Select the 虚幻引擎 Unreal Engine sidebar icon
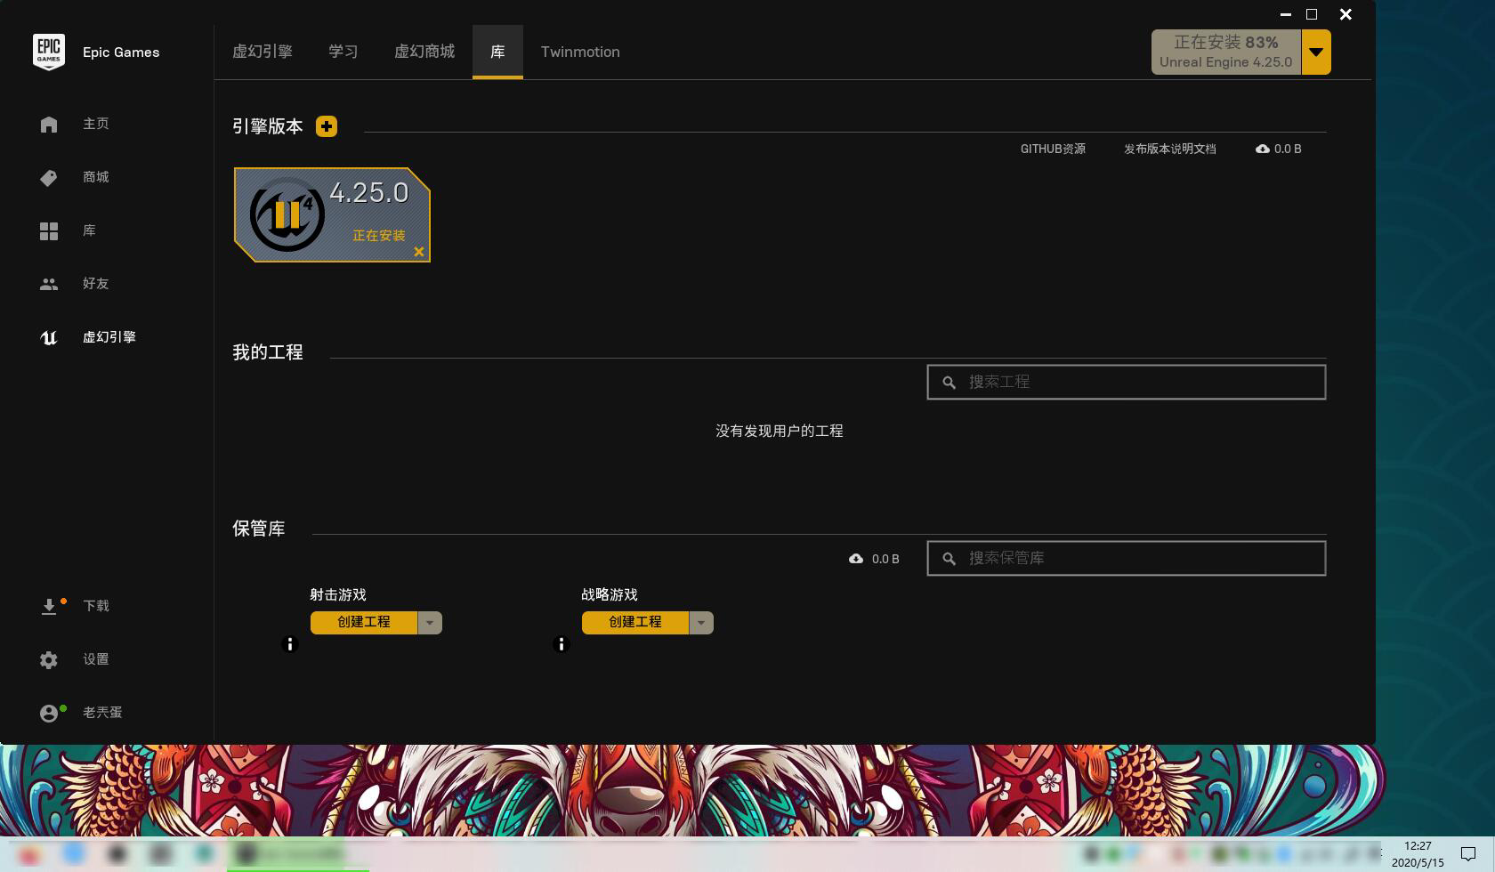Image resolution: width=1495 pixels, height=872 pixels. pyautogui.click(x=48, y=337)
